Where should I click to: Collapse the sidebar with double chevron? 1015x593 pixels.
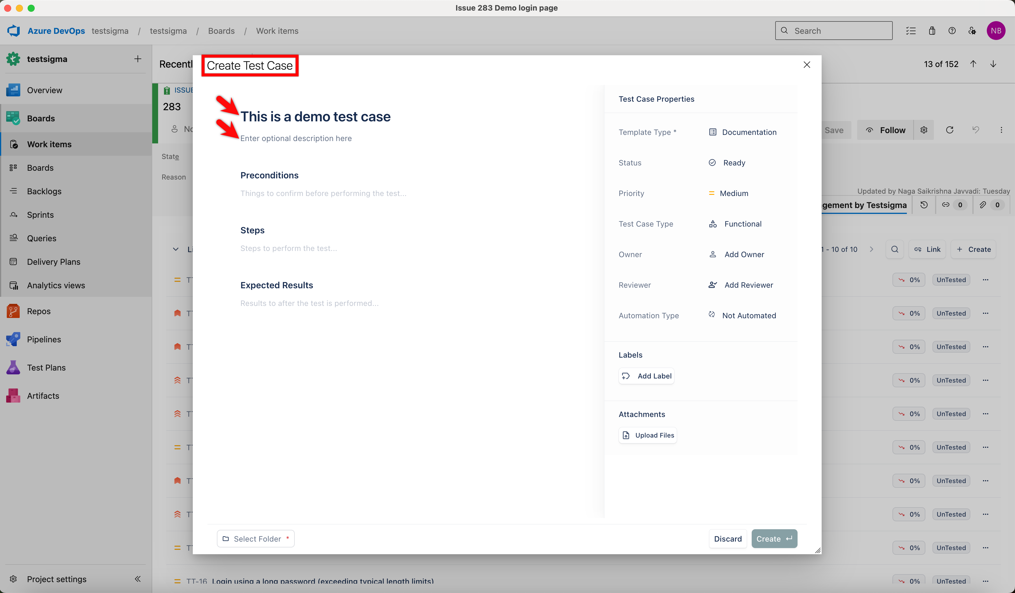click(137, 579)
